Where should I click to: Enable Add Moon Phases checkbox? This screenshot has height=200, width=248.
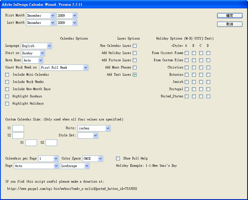click(x=135, y=67)
